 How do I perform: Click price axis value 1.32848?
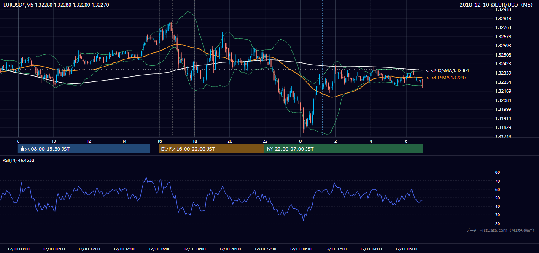pos(504,19)
